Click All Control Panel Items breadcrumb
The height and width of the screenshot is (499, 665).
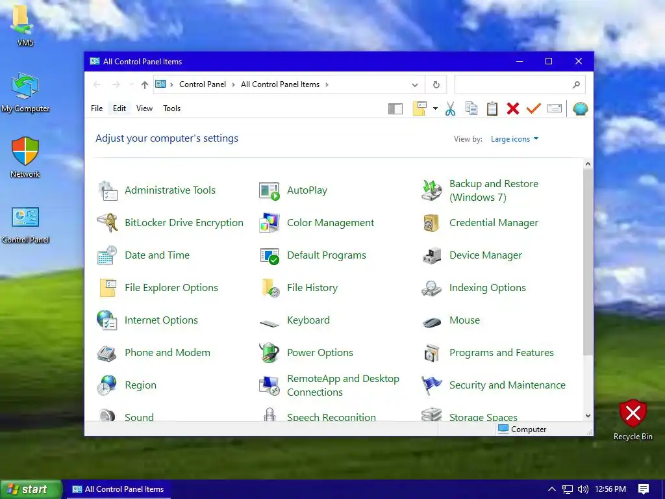pyautogui.click(x=280, y=84)
